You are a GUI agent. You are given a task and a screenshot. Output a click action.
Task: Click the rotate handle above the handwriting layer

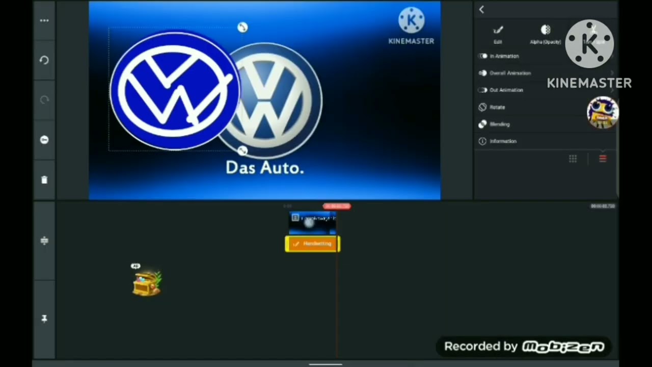coord(242,28)
